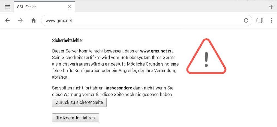Click the bold word insbesondere
277x127 pixels.
pos(119,88)
